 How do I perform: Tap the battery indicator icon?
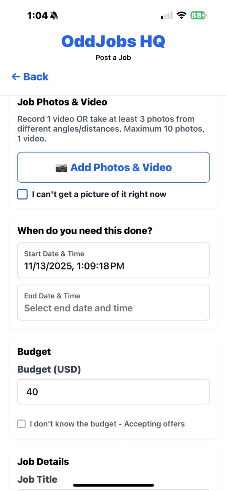(x=199, y=16)
